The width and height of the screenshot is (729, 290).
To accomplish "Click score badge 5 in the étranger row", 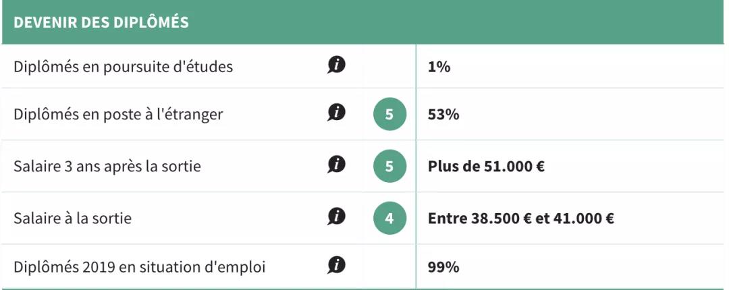I will (389, 115).
